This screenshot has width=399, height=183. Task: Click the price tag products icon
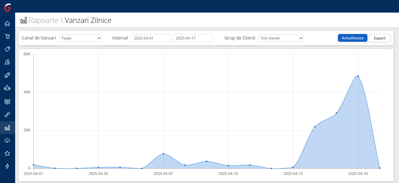[7, 49]
